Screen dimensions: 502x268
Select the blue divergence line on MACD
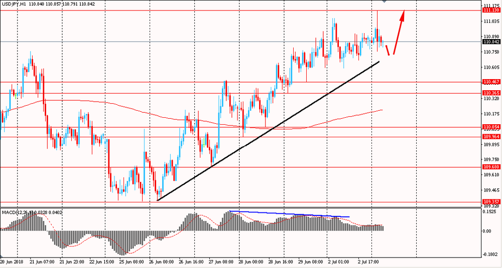290,214
